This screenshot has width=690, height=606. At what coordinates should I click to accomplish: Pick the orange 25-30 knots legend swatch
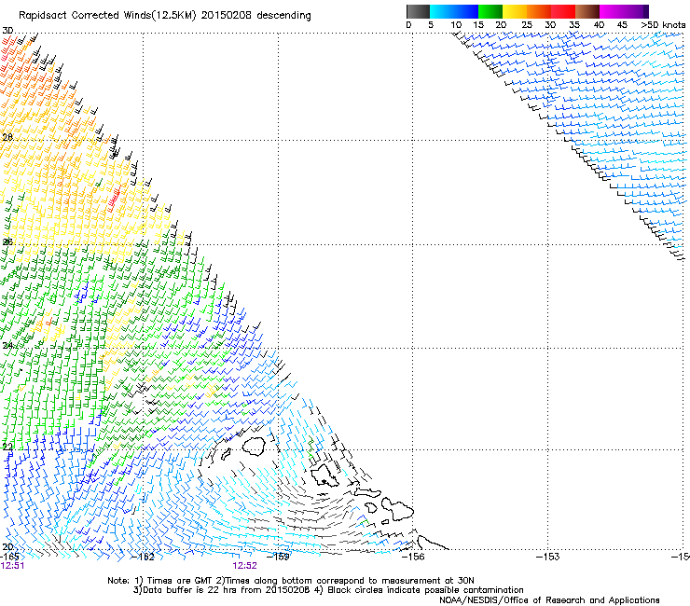coord(539,11)
